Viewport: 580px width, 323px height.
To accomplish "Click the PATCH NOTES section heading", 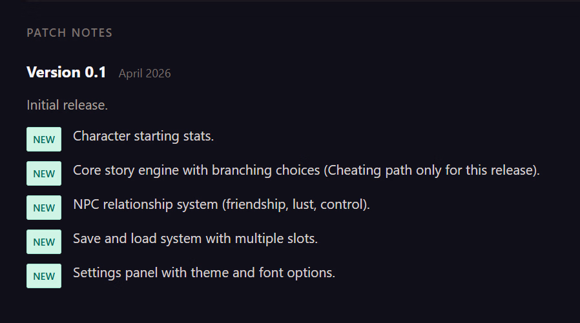I will [x=69, y=33].
